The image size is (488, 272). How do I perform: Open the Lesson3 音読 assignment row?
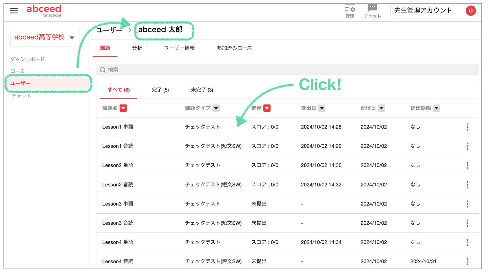[x=287, y=223]
